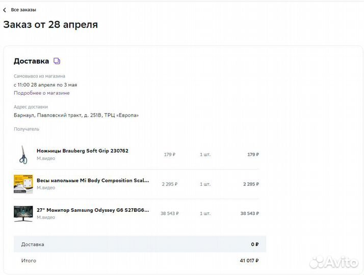Click the back chevron arrow icon
Viewport: 364px width, 275px height.
pyautogui.click(x=5, y=10)
